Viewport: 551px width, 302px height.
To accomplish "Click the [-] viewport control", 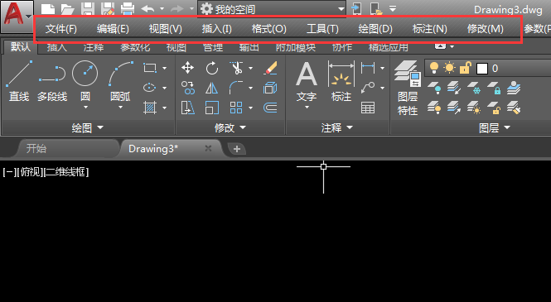I will pyautogui.click(x=9, y=172).
